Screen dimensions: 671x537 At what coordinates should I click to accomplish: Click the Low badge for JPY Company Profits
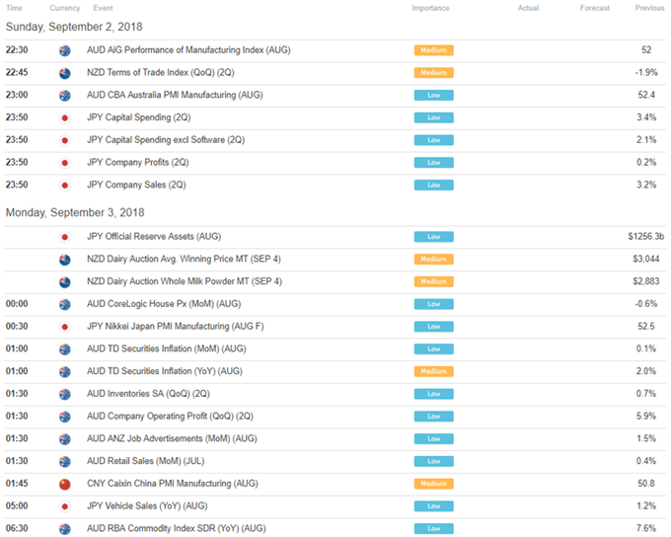tap(433, 162)
